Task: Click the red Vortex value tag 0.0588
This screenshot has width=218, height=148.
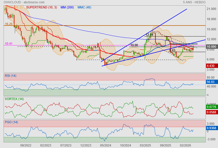Action: 212,112
